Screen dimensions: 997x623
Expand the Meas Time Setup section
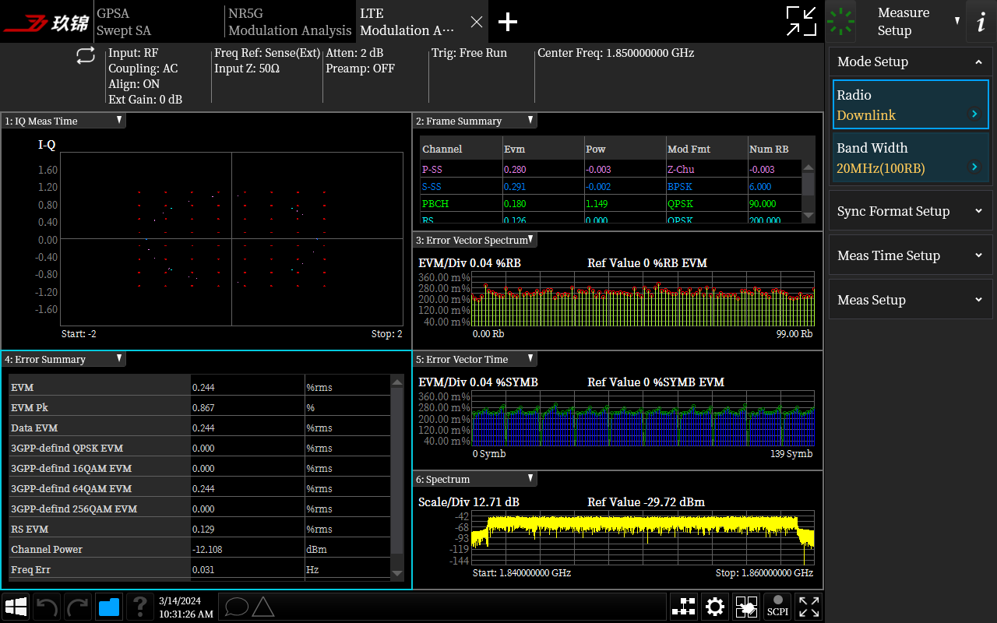click(911, 255)
